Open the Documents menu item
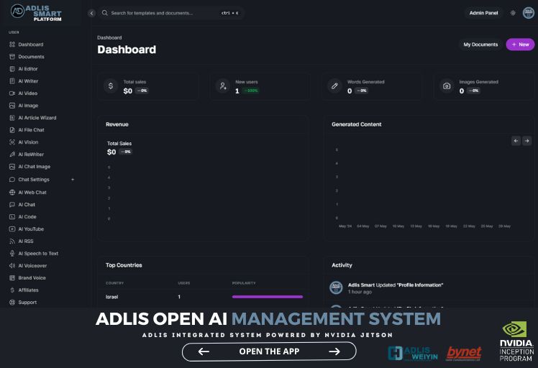Image resolution: width=538 pixels, height=368 pixels. tap(31, 57)
